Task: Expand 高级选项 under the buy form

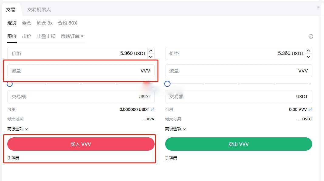Action: point(18,129)
